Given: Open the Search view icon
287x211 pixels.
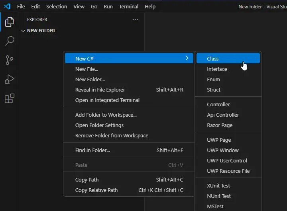Looking at the screenshot, I should (x=9, y=41).
